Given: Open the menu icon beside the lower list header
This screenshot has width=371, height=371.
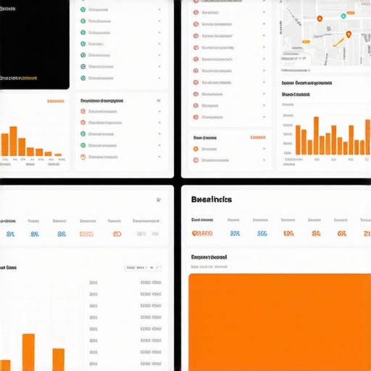Looking at the screenshot, I should [159, 101].
